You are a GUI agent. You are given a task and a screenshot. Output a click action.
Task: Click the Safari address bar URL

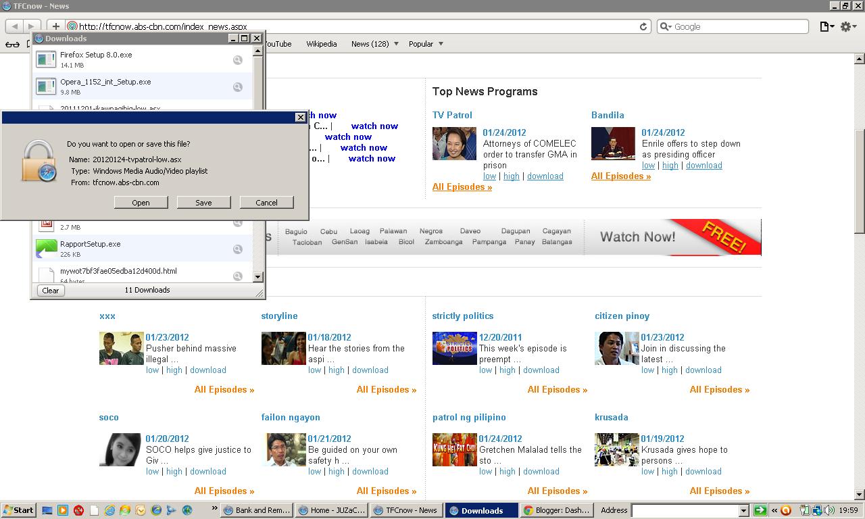tap(163, 26)
